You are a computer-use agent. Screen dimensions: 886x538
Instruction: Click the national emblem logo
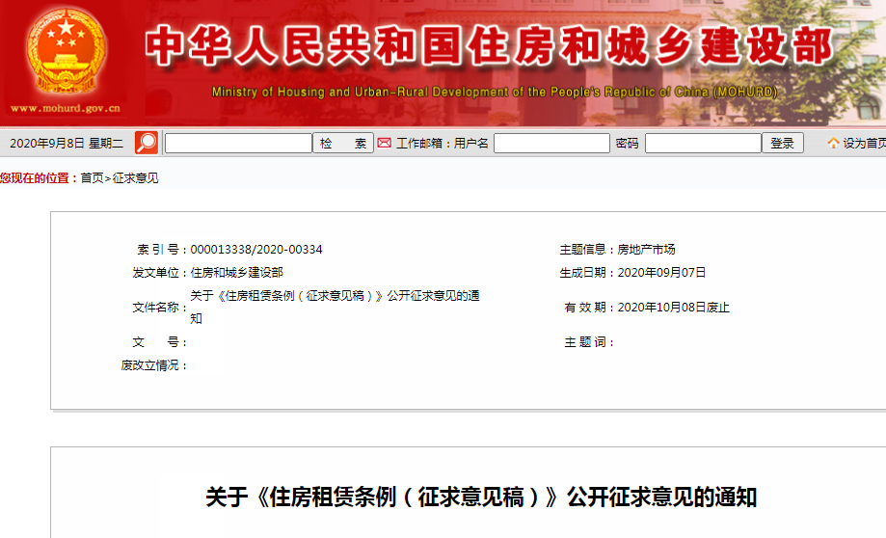pos(66,51)
